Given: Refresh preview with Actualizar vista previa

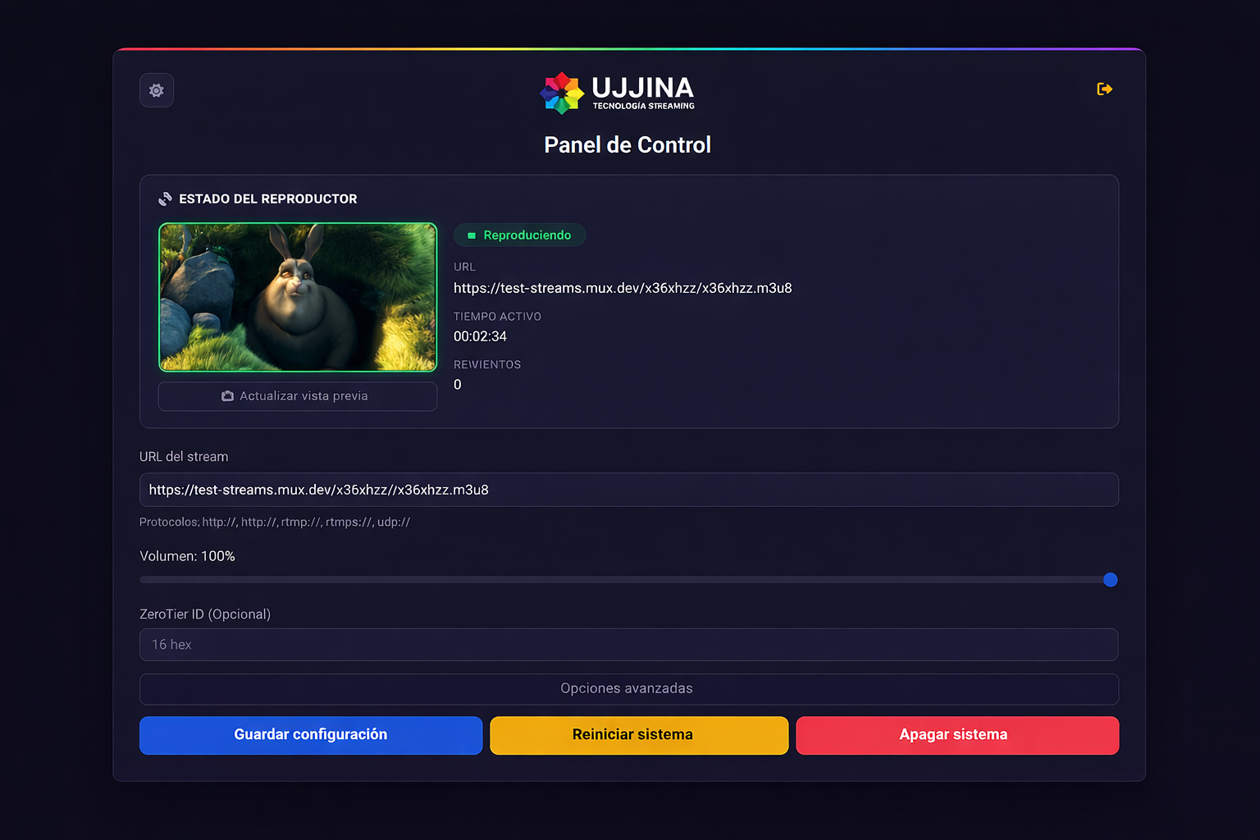Looking at the screenshot, I should [x=298, y=396].
